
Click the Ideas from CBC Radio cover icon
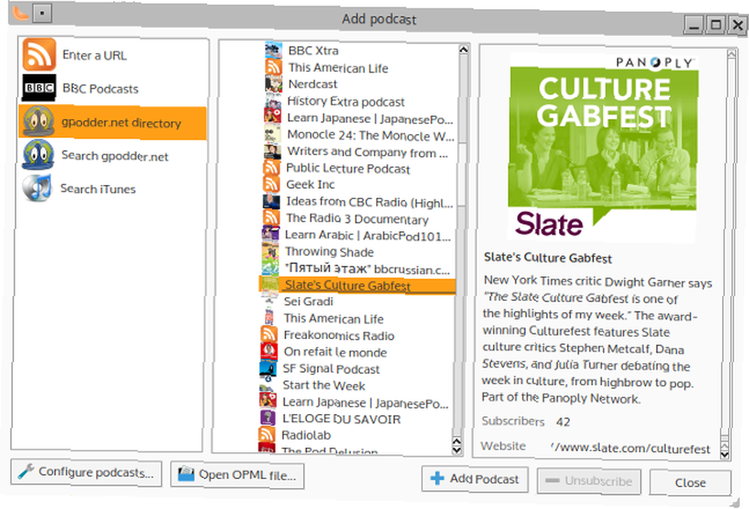[x=271, y=201]
